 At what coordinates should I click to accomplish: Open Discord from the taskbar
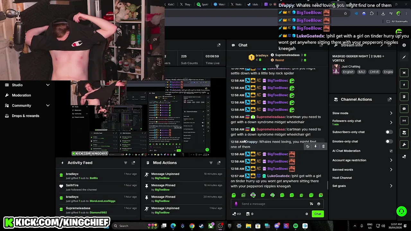point(277,226)
